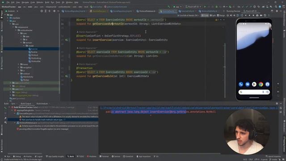Click emulator record screen video icon
286x161 pixels.
[x=261, y=16]
